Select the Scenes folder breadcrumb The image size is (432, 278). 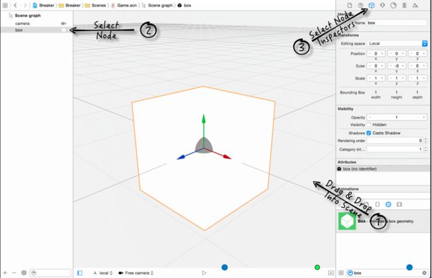(x=95, y=5)
